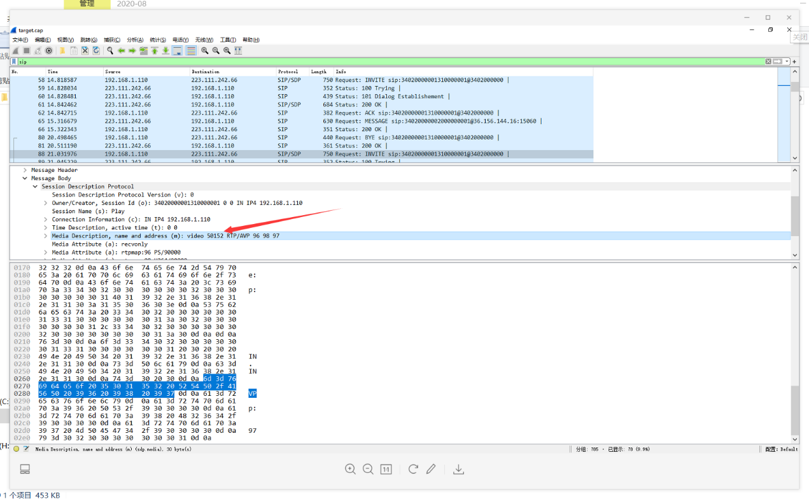Expand Media Attribute rtpmap:96 PS/90000 node
Screen dimensions: 809x499
pyautogui.click(x=46, y=252)
